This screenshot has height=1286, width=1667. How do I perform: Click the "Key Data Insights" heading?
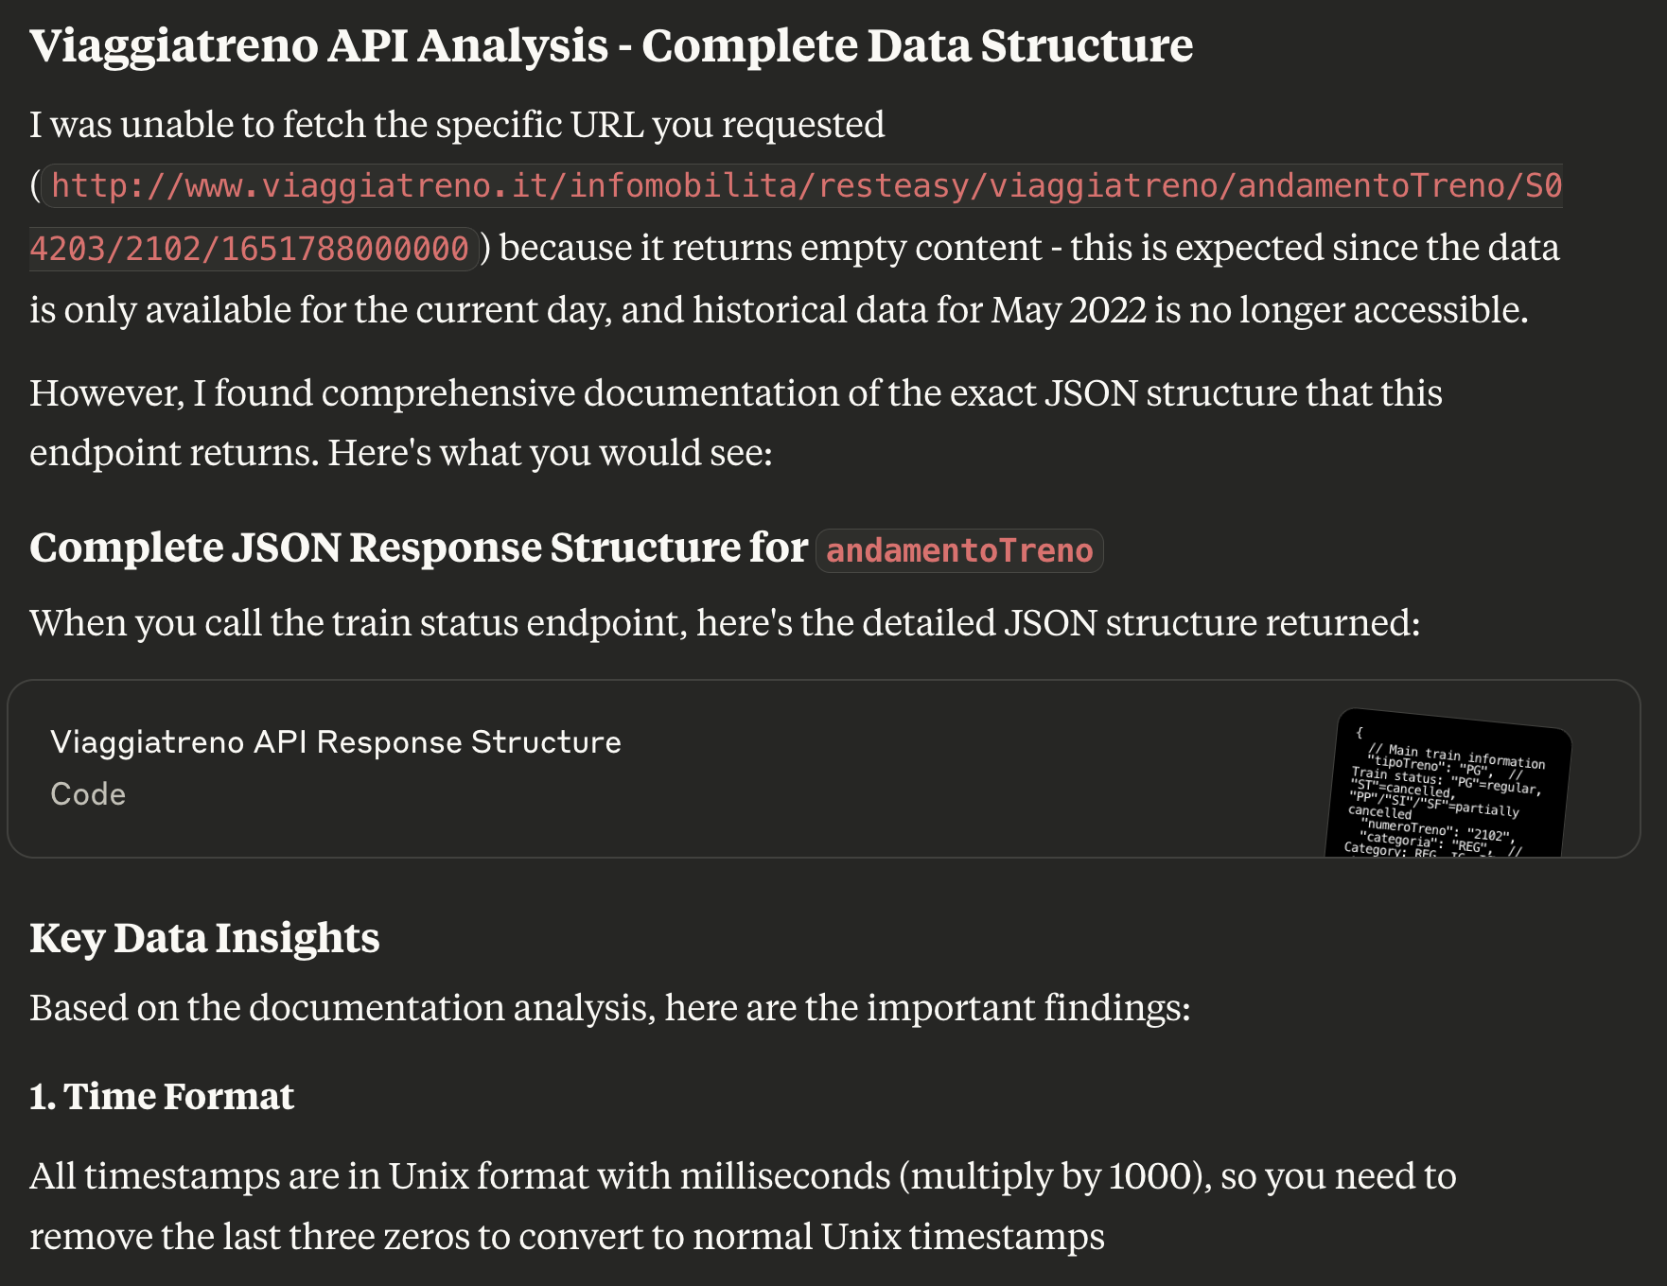[x=204, y=938]
